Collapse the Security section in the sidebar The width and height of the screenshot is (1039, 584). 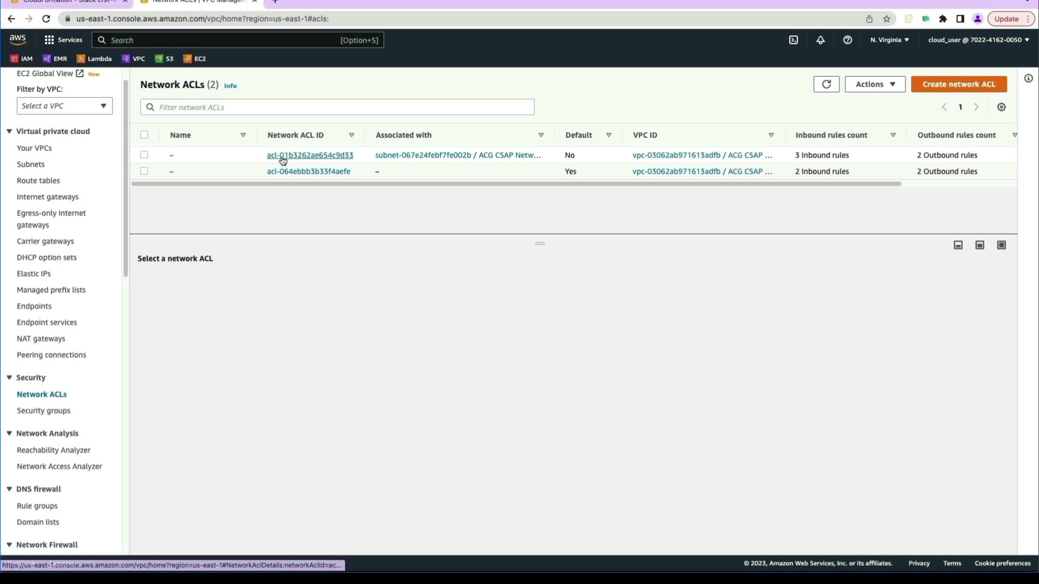coord(9,377)
